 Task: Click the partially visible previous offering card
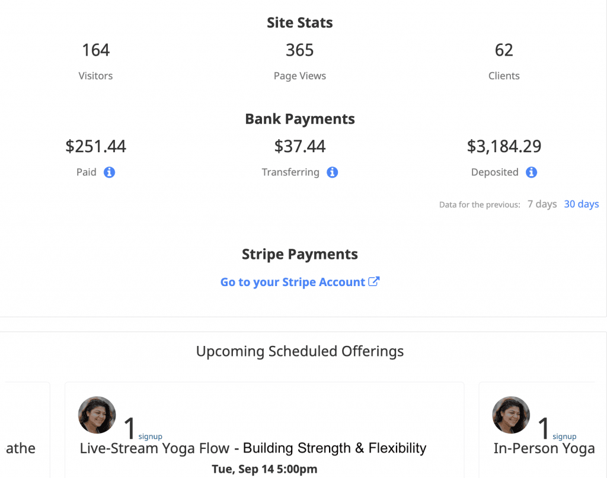click(25, 430)
